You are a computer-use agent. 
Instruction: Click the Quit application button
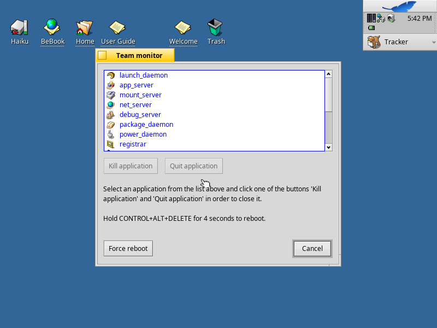(x=193, y=166)
